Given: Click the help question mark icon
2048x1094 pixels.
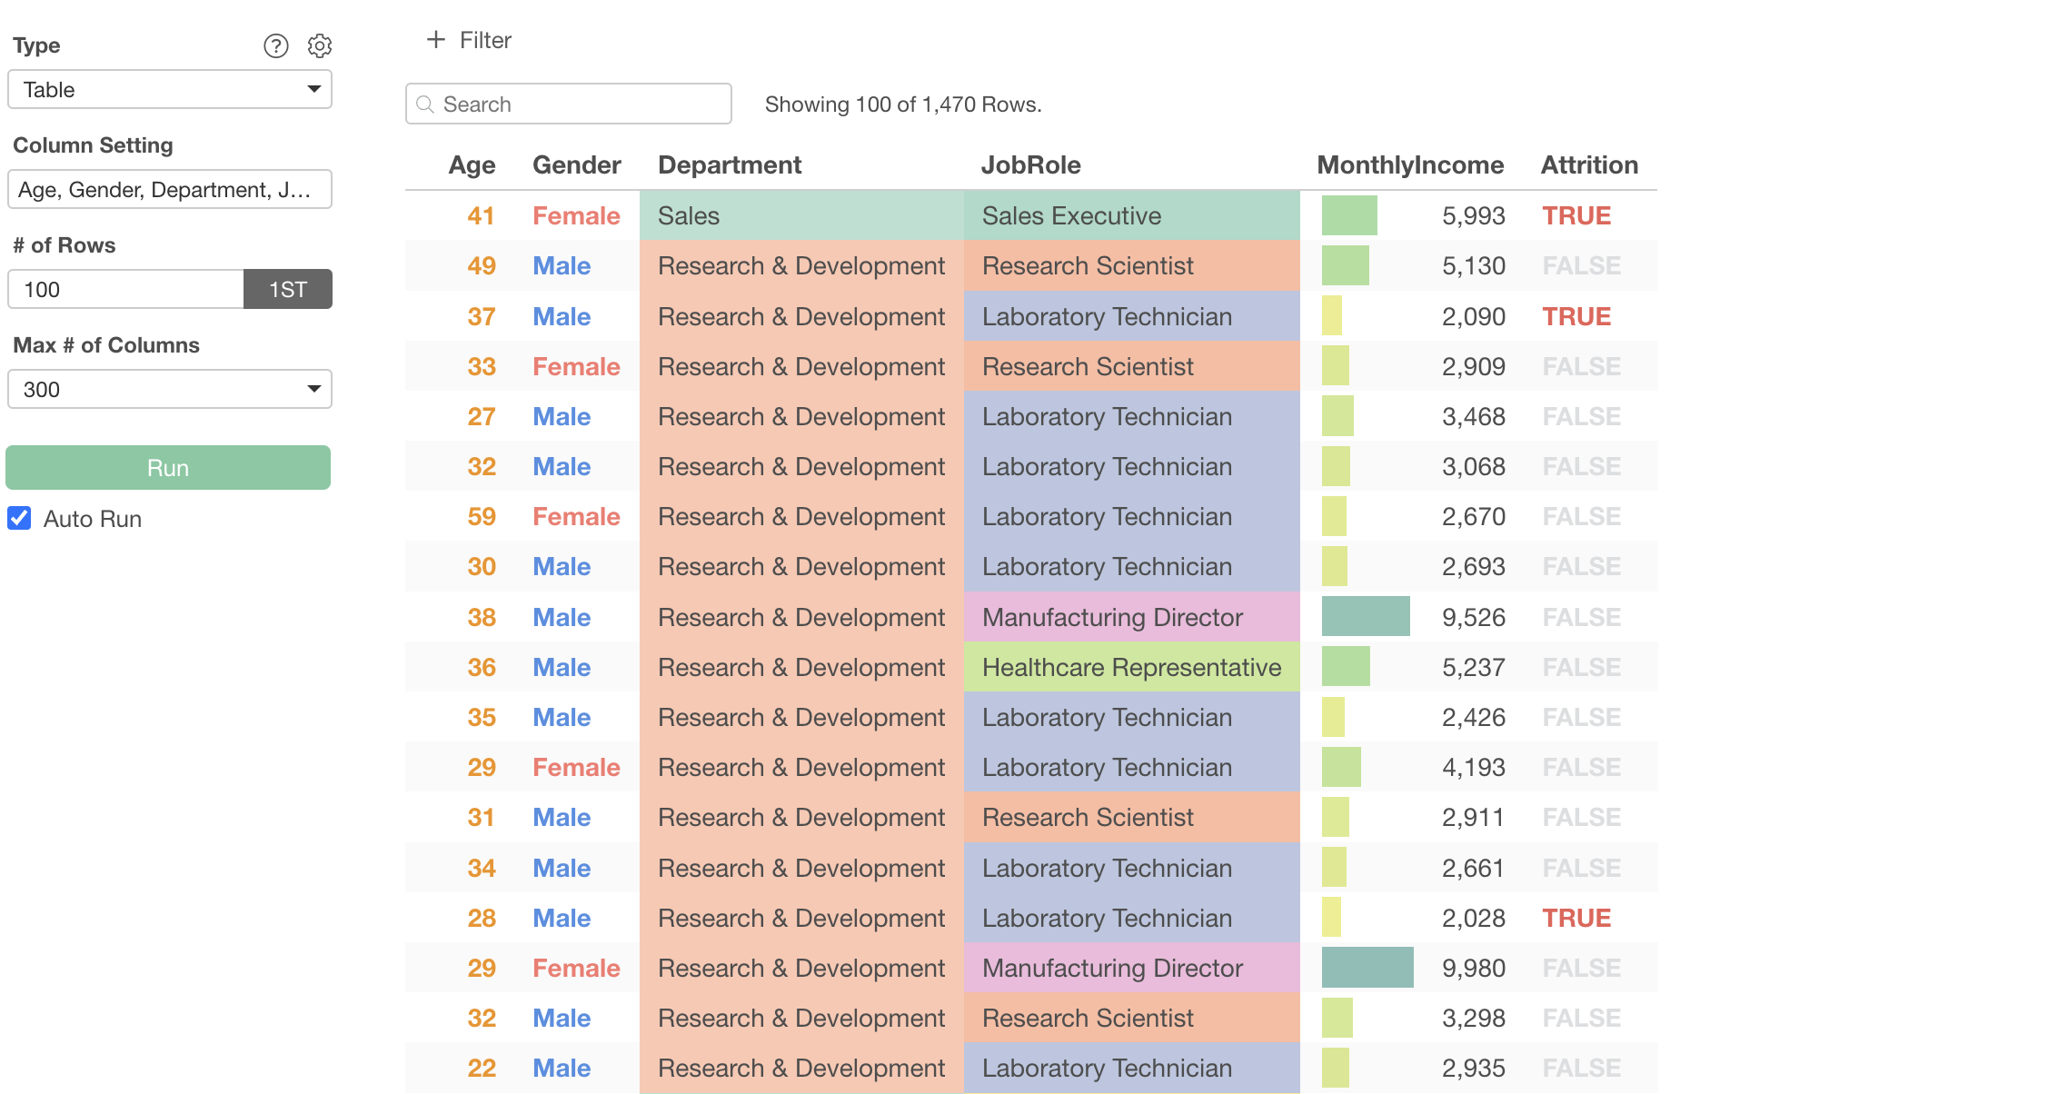Looking at the screenshot, I should [x=276, y=45].
